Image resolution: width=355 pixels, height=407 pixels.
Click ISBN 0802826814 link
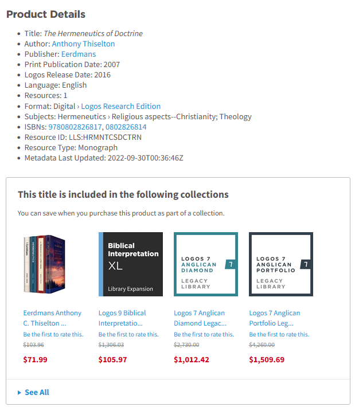[x=126, y=127]
